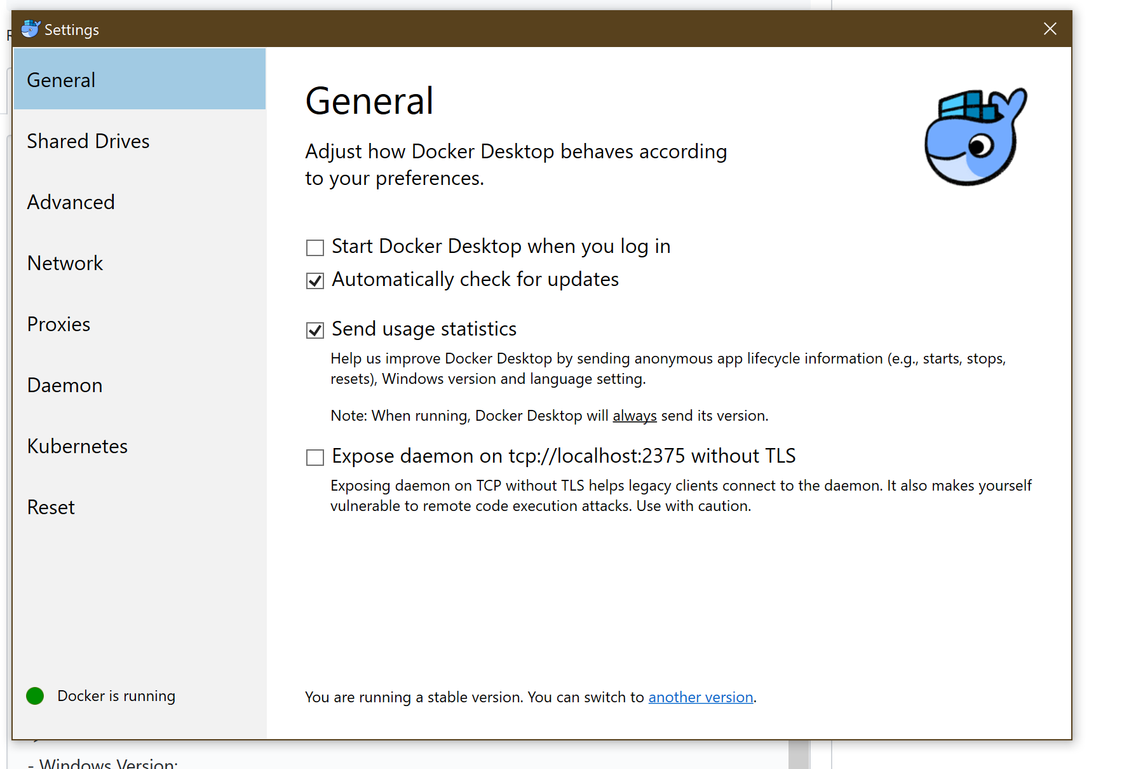Click the background window's vertical scrollbar
The image size is (1129, 769).
click(x=799, y=754)
